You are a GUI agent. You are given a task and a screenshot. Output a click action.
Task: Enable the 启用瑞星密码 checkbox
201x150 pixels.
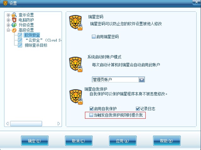[94, 37]
